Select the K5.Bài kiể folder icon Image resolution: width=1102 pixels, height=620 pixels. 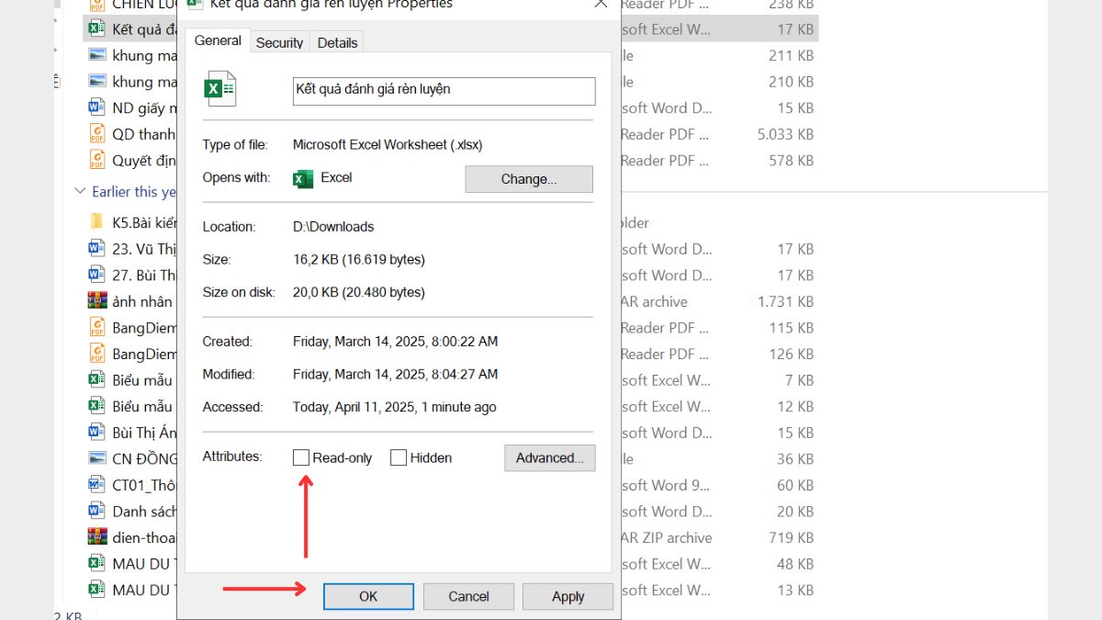click(97, 222)
